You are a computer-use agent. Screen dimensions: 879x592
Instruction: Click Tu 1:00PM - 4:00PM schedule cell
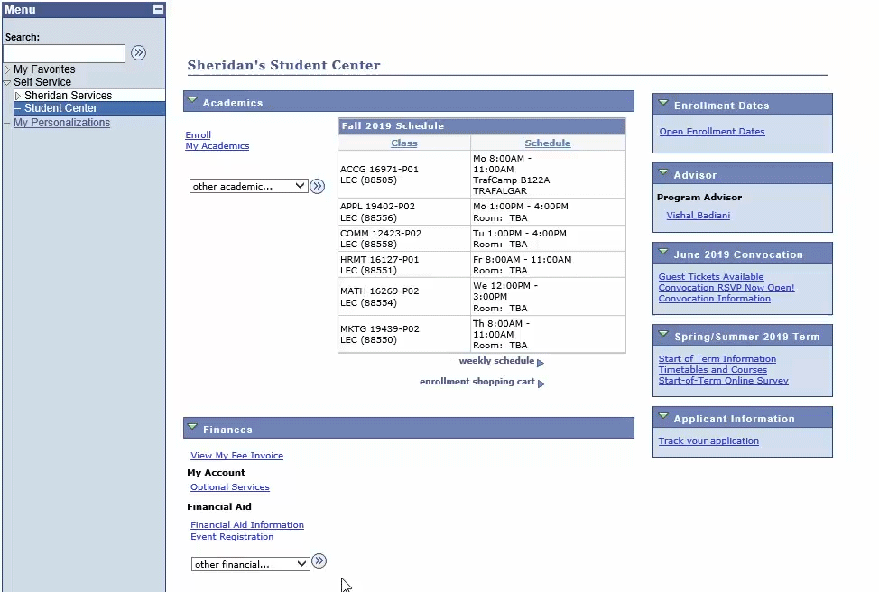pyautogui.click(x=548, y=238)
